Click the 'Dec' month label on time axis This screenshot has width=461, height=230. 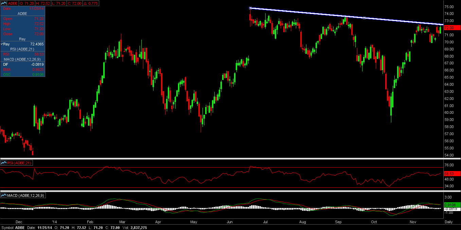pyautogui.click(x=19, y=222)
